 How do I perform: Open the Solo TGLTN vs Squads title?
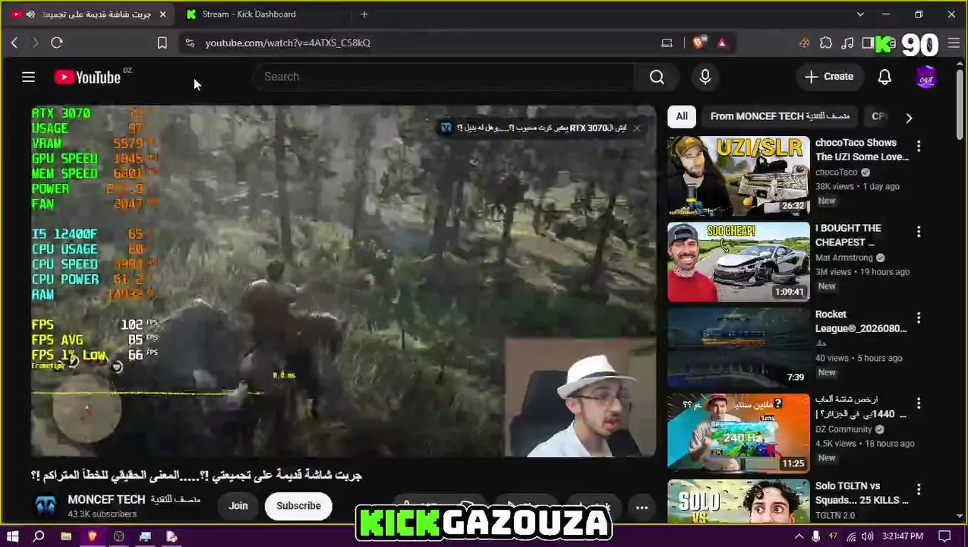862,493
